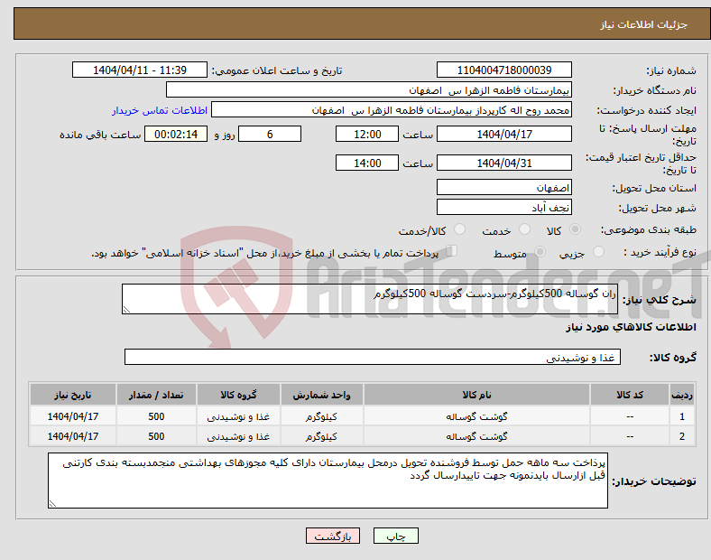Click the buyer name field بیمارستان فاطمه الزهرا
The width and height of the screenshot is (711, 560).
pyautogui.click(x=369, y=89)
